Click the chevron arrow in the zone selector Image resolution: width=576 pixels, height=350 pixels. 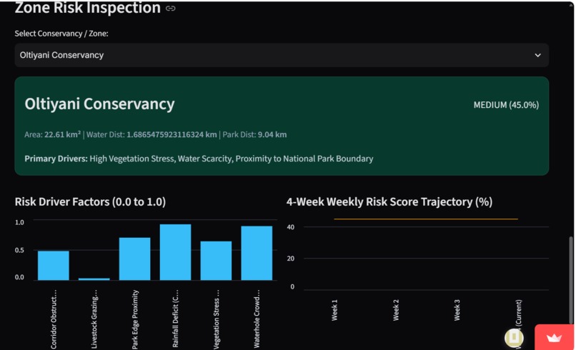point(538,56)
